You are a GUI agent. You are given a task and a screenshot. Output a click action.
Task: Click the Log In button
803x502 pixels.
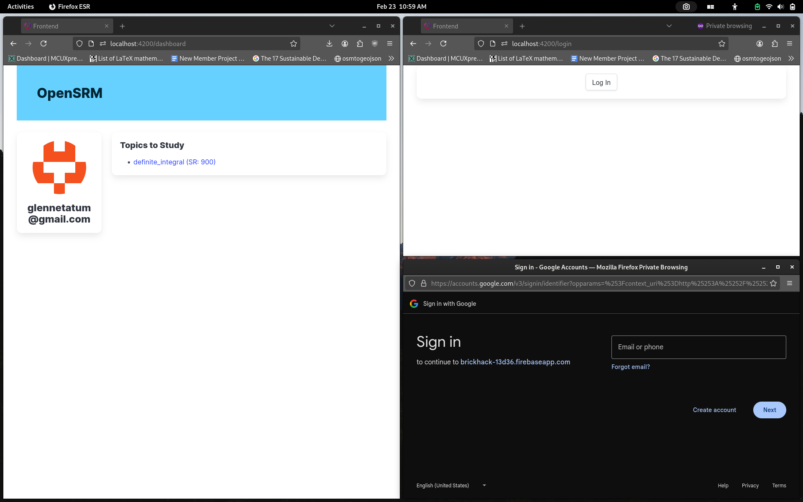pos(601,82)
